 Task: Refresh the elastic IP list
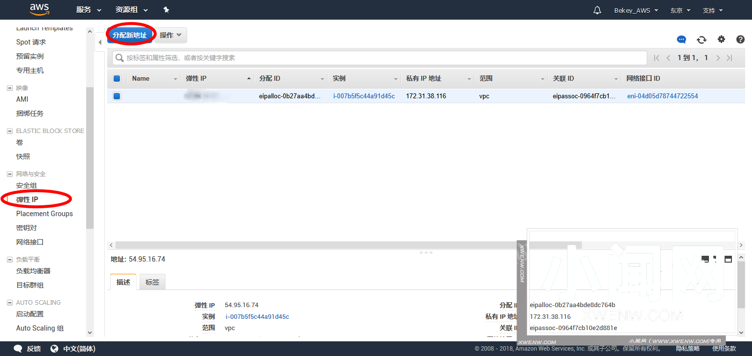[x=702, y=40]
